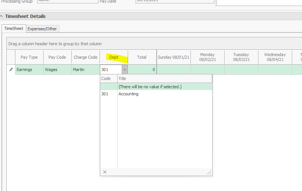Click the Monday 08/02/21 hours cell

tap(207, 70)
